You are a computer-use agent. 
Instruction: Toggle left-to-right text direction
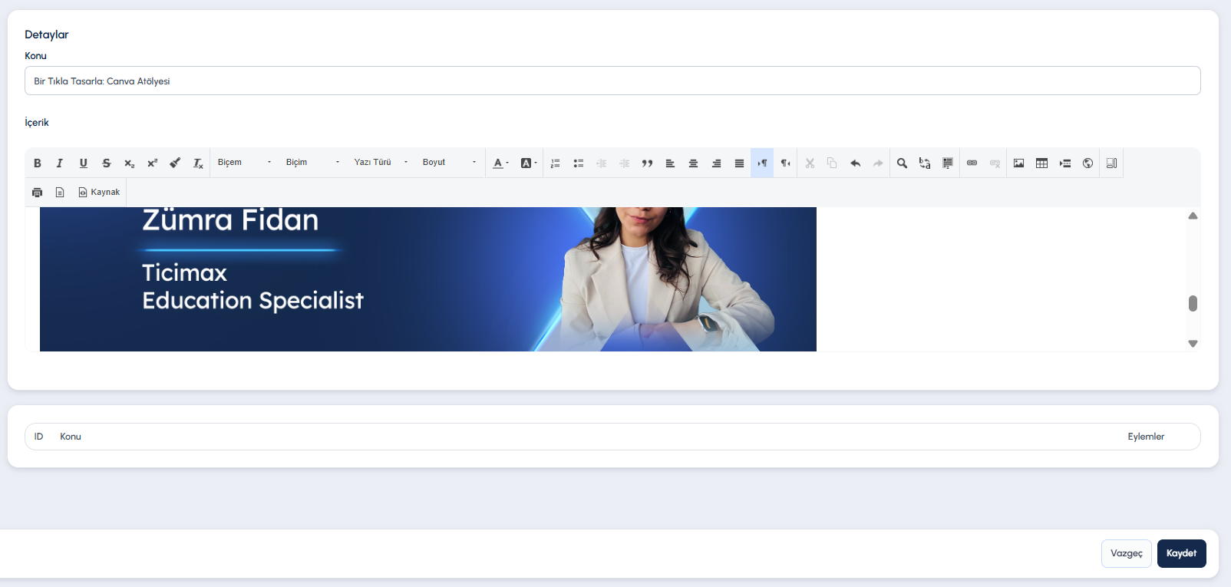[762, 163]
